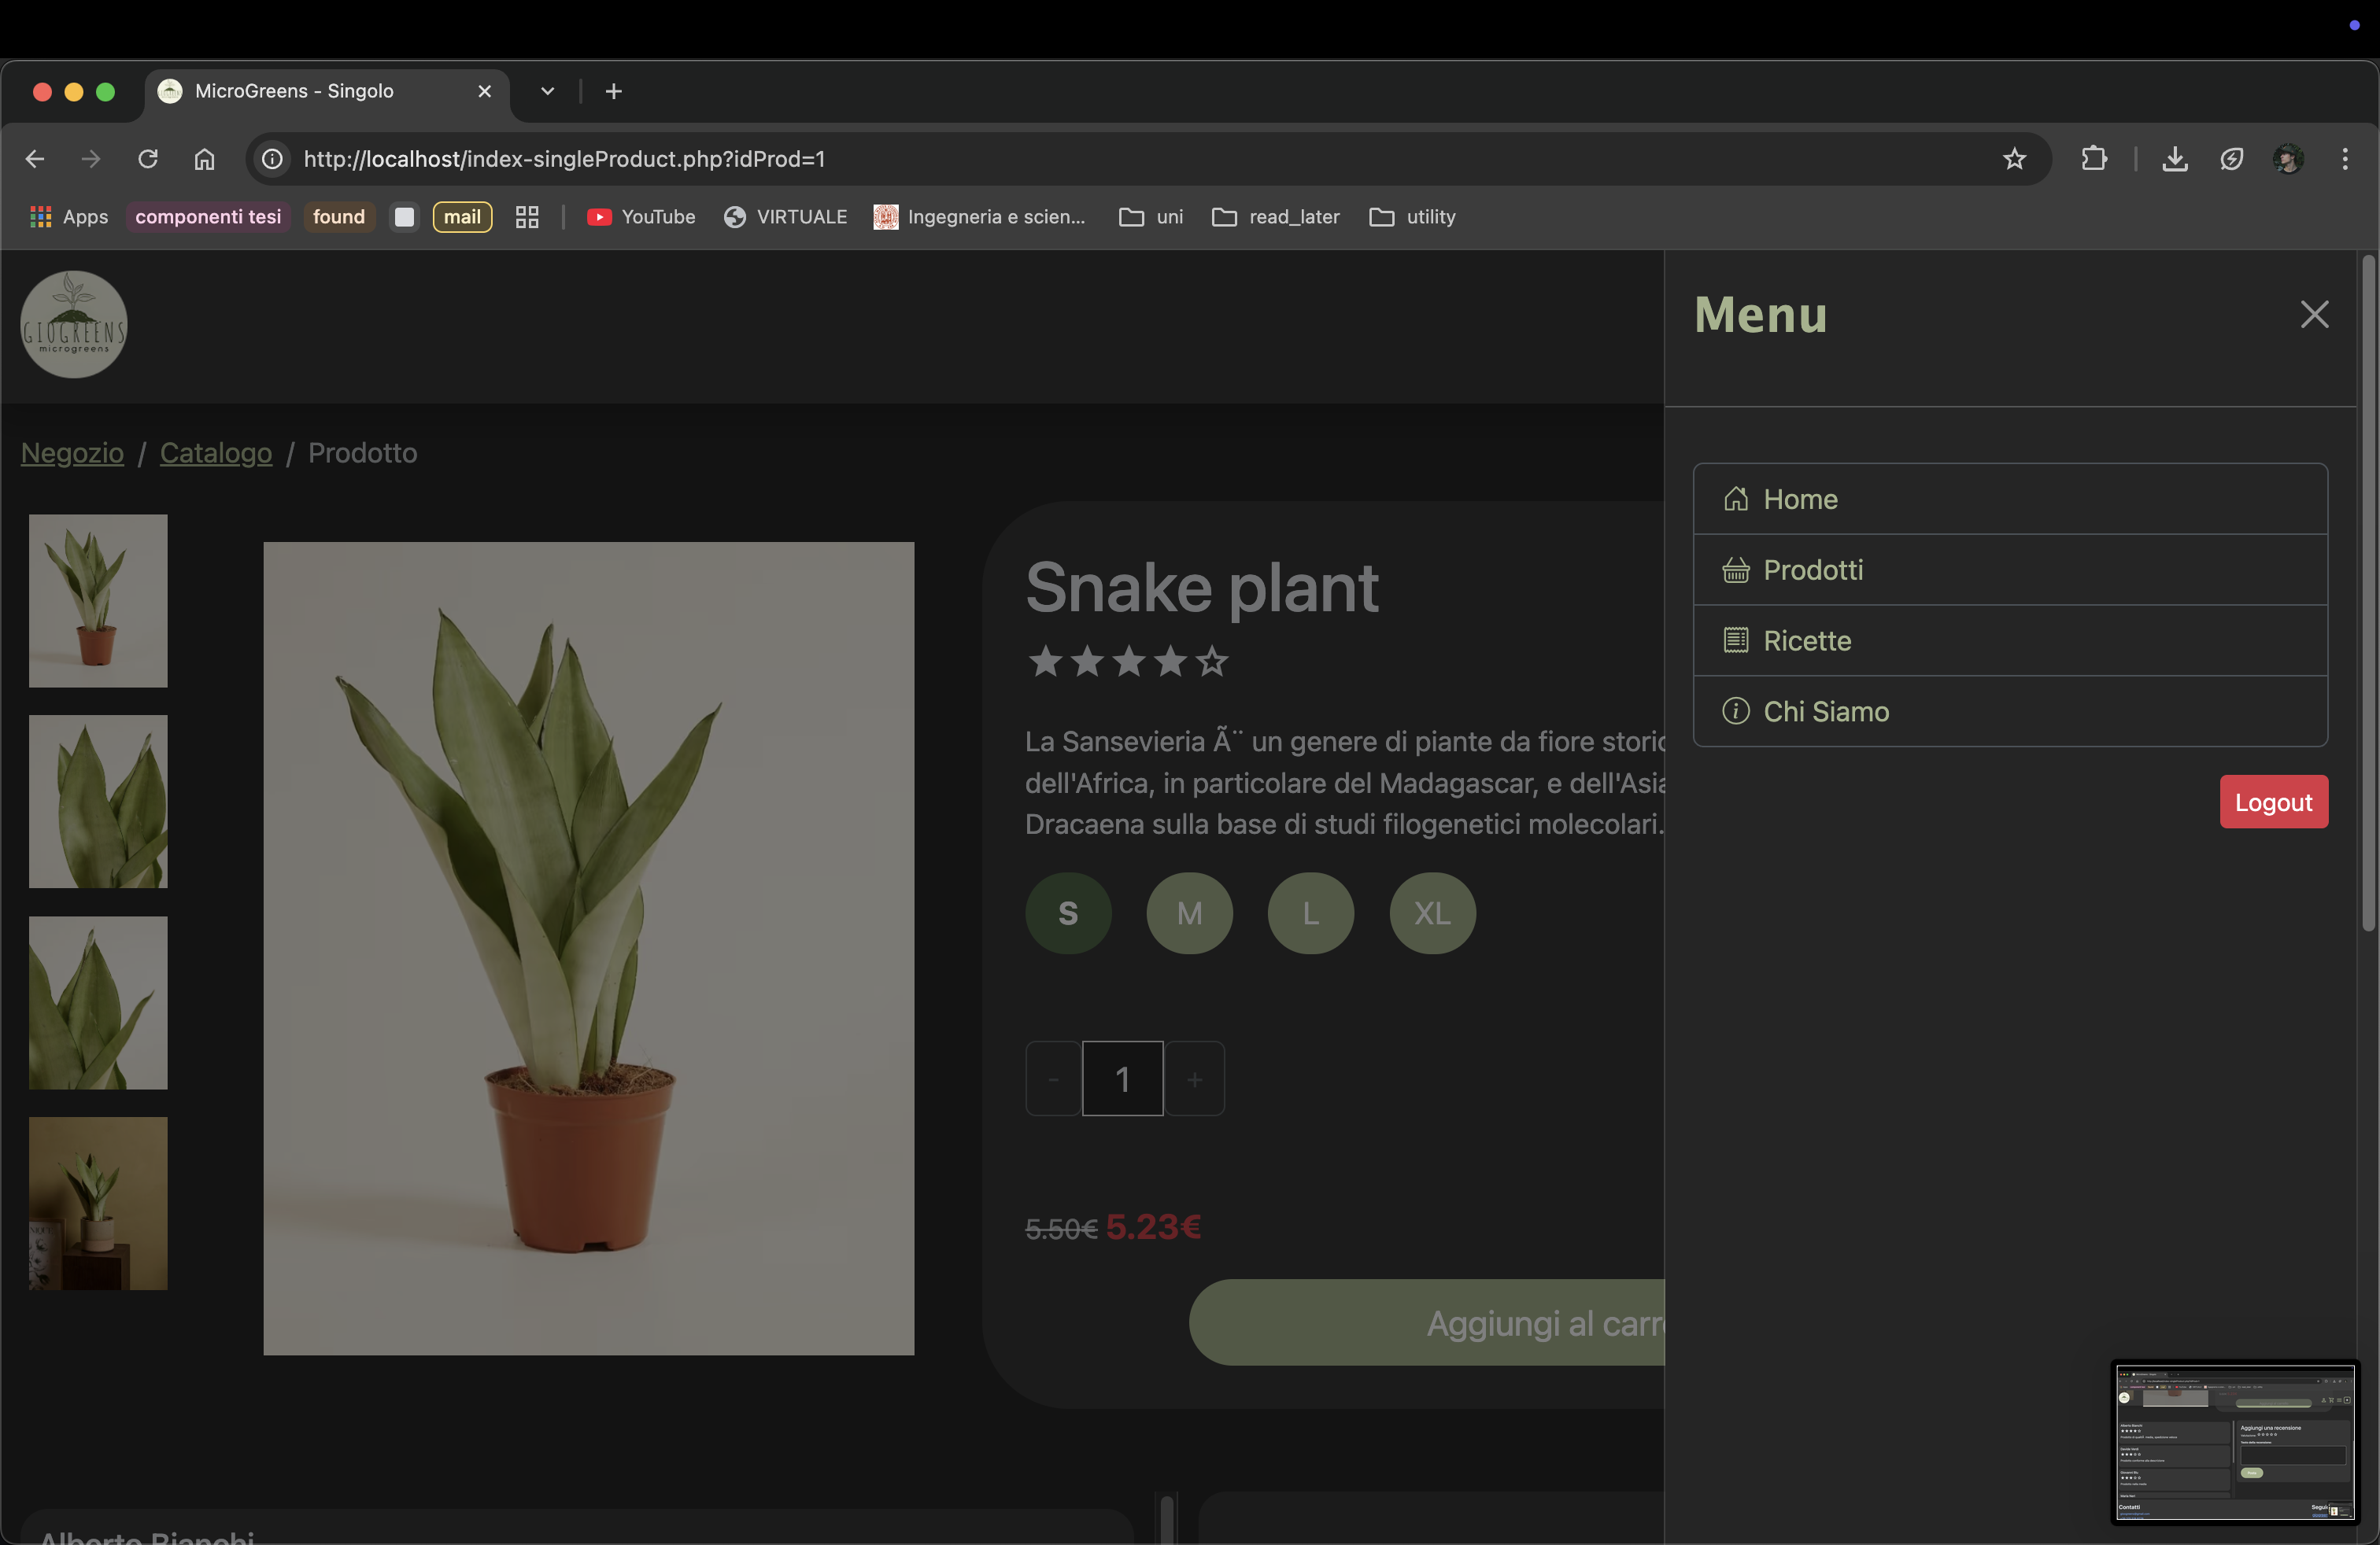This screenshot has width=2380, height=1545.
Task: Click the browser home icon
Action: click(x=204, y=159)
